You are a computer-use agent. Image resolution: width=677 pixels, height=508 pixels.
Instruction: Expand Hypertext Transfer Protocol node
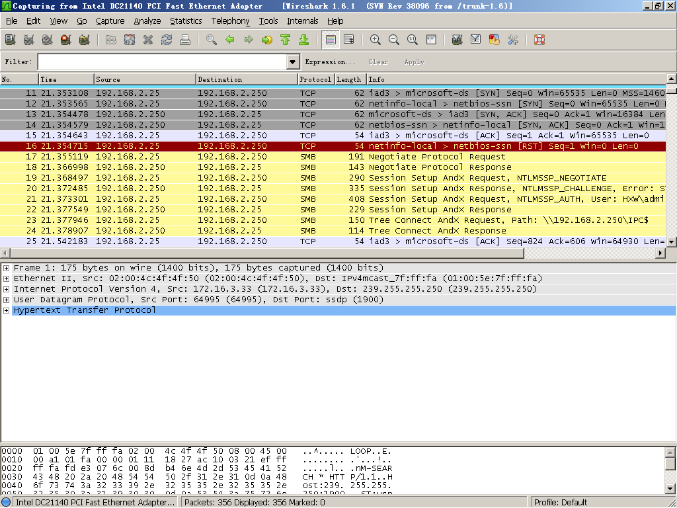coord(6,310)
